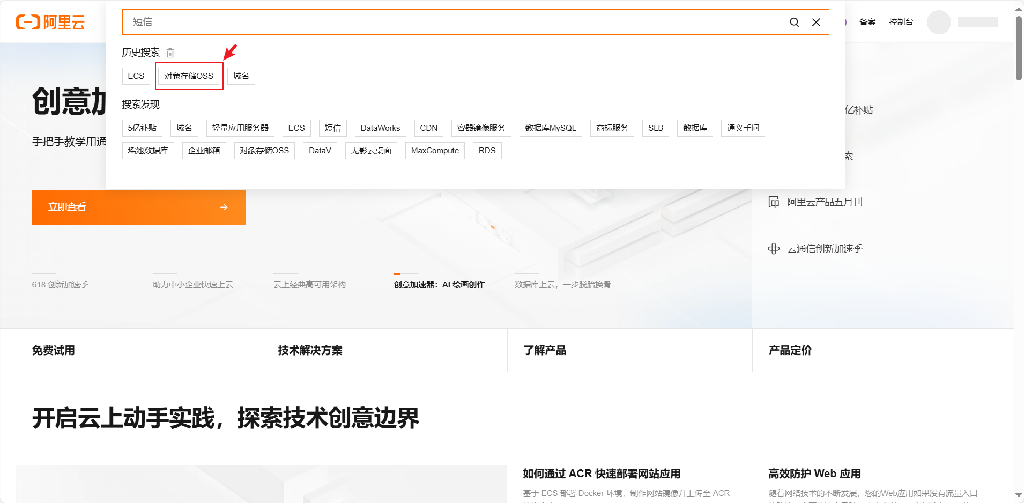Select the DataWorks suggestion tag
Viewport: 1024px width, 503px height.
pyautogui.click(x=380, y=128)
